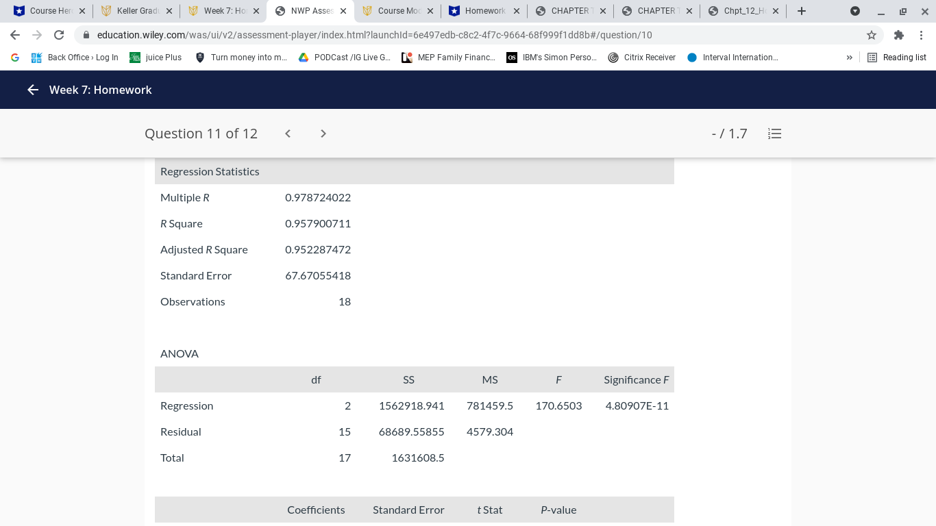This screenshot has height=526, width=936.
Task: Open the MEP Family Financ... bookmark
Action: point(449,58)
